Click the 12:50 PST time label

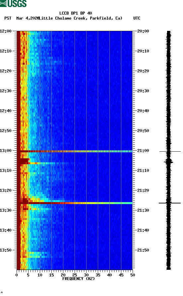coord(6,131)
